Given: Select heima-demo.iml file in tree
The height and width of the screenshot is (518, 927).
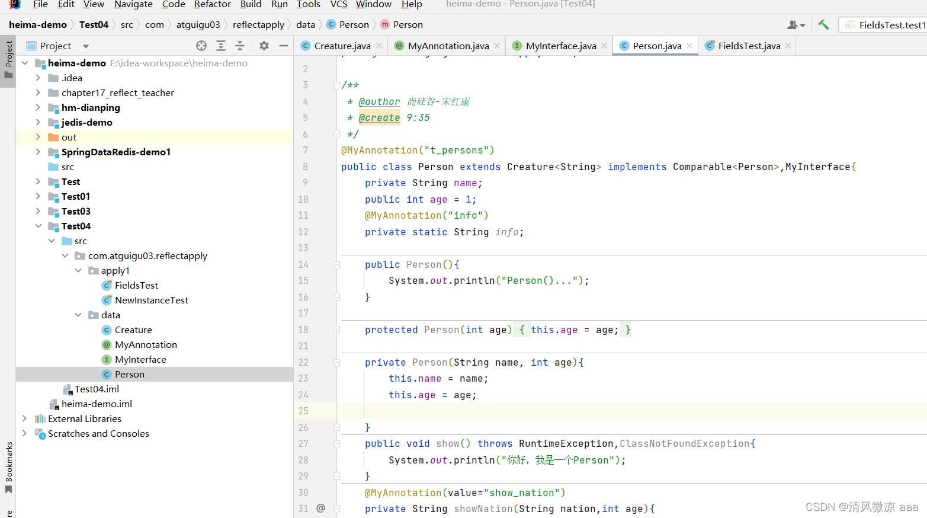Looking at the screenshot, I should pos(97,404).
